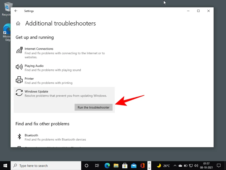
Task: Expand hidden icons with the system tray chevron
Action: coord(175,165)
